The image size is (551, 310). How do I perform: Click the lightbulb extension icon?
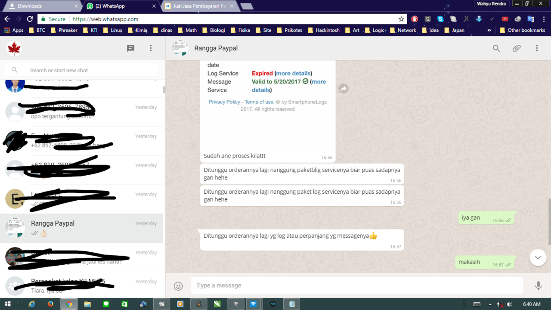tap(427, 19)
